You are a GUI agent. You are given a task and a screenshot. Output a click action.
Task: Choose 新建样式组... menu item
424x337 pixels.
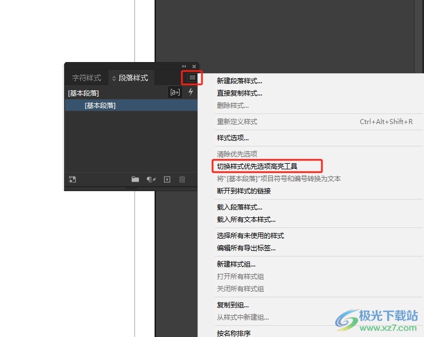click(236, 264)
